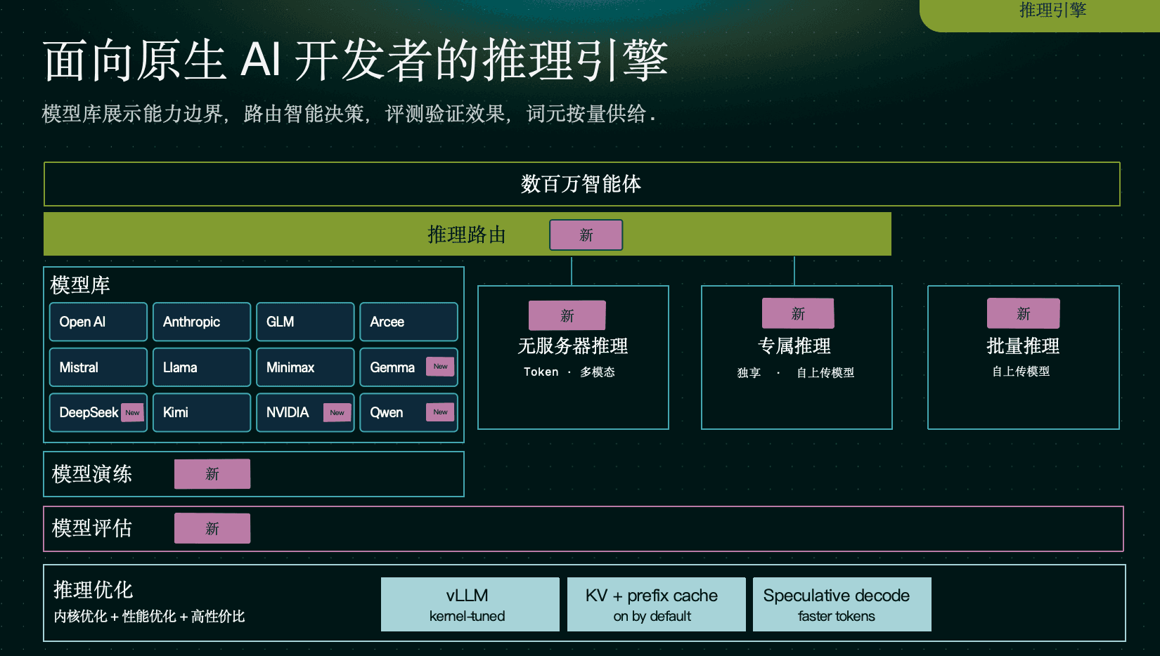Click the 模型评估 label
This screenshot has width=1160, height=656.
92,528
